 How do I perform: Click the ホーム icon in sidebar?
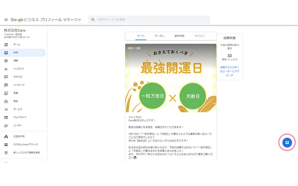6,44
